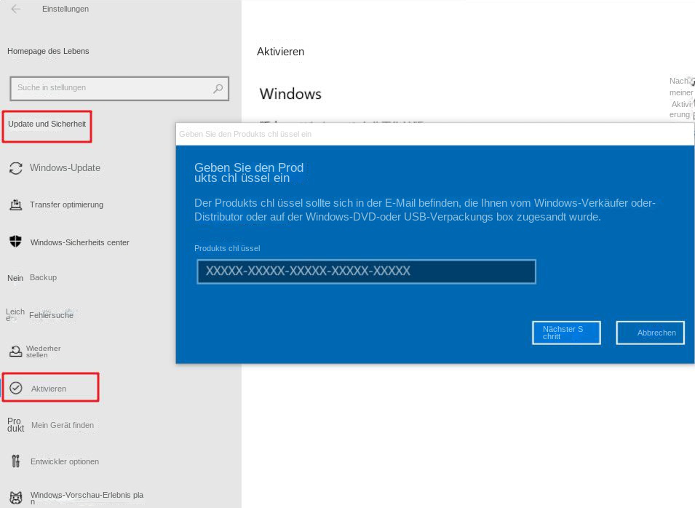
Task: Click the Windows-Sicherheits center shield icon
Action: (15, 242)
